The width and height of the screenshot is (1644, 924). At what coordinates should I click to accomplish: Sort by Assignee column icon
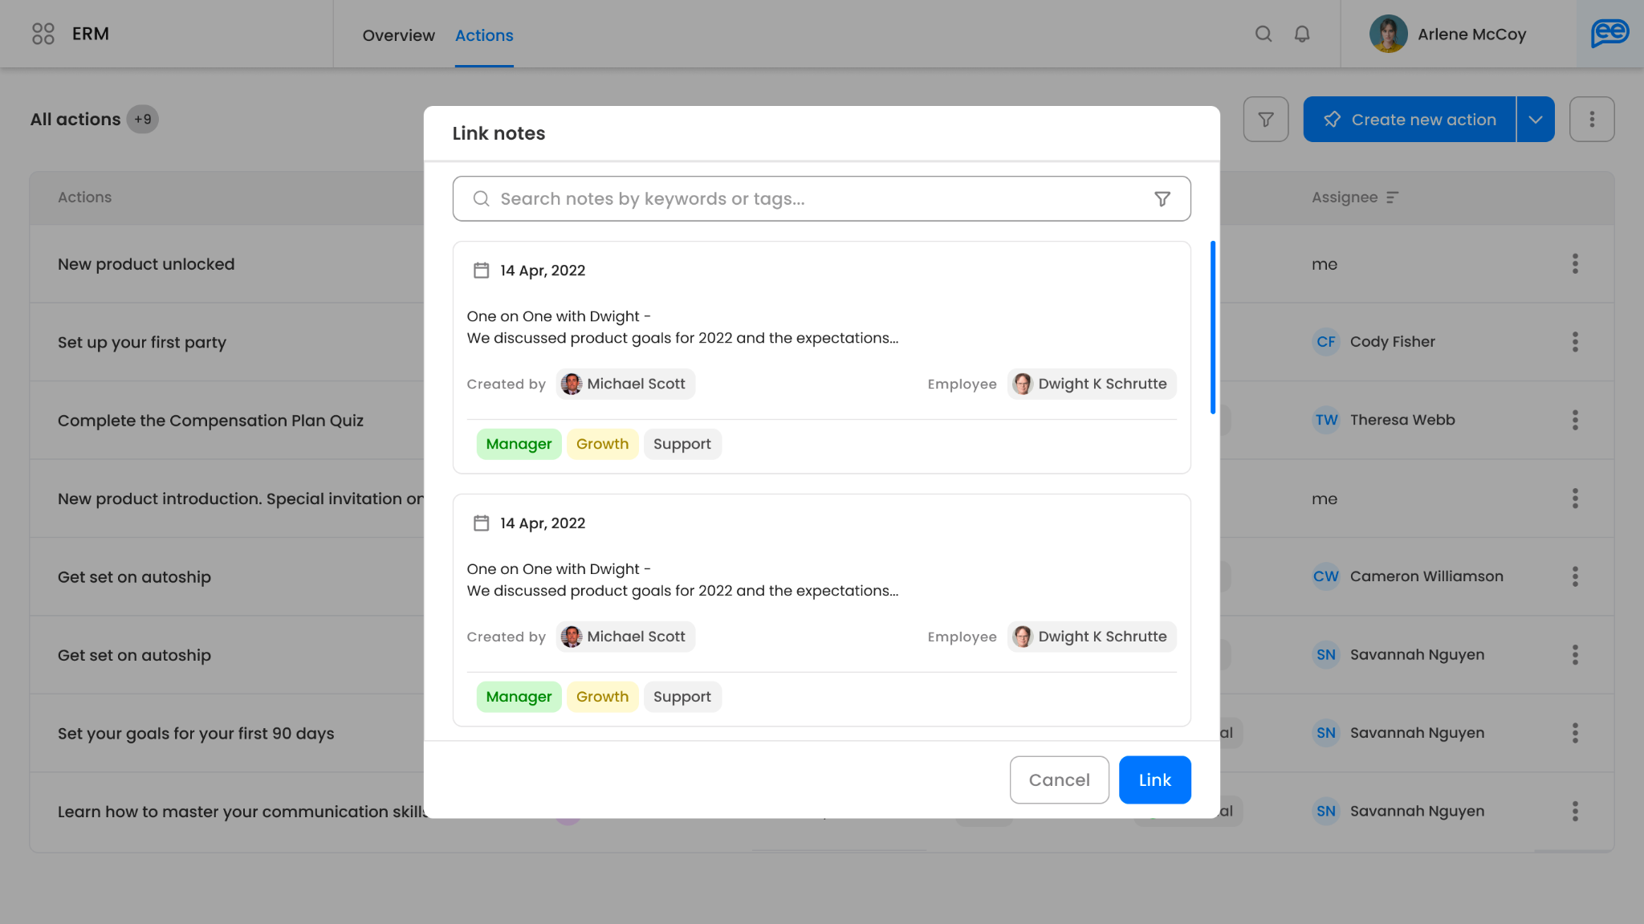coord(1393,197)
